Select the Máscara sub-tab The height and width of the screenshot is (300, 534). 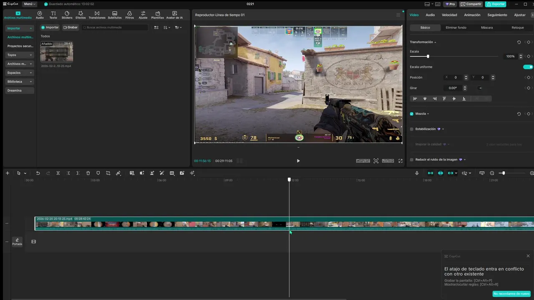(x=487, y=27)
